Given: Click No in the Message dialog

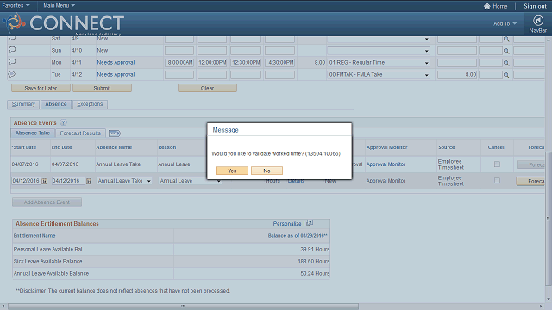Looking at the screenshot, I should (x=267, y=170).
